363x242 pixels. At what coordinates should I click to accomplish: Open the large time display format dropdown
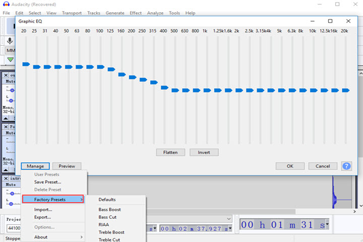(x=327, y=224)
